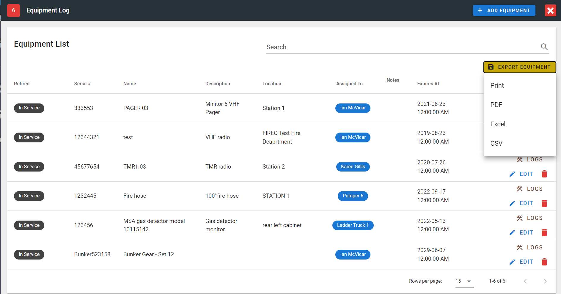Delete the MSA gas detector entry
Image resolution: width=561 pixels, height=294 pixels.
point(544,232)
